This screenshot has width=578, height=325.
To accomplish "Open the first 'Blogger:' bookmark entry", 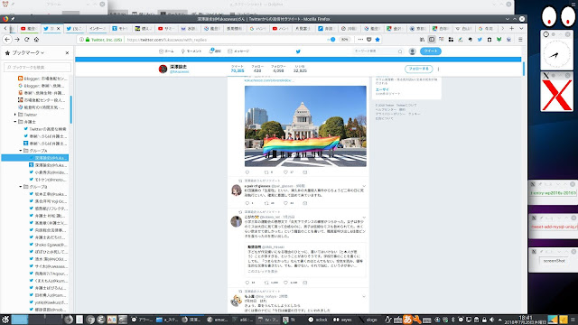I will pyautogui.click(x=42, y=79).
